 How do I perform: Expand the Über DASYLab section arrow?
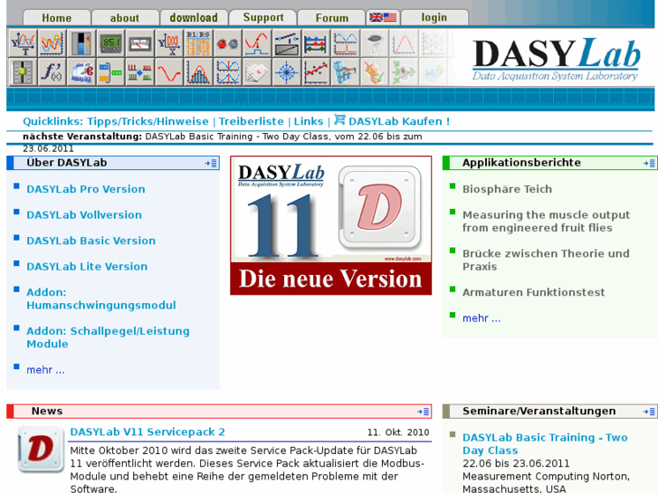[211, 163]
